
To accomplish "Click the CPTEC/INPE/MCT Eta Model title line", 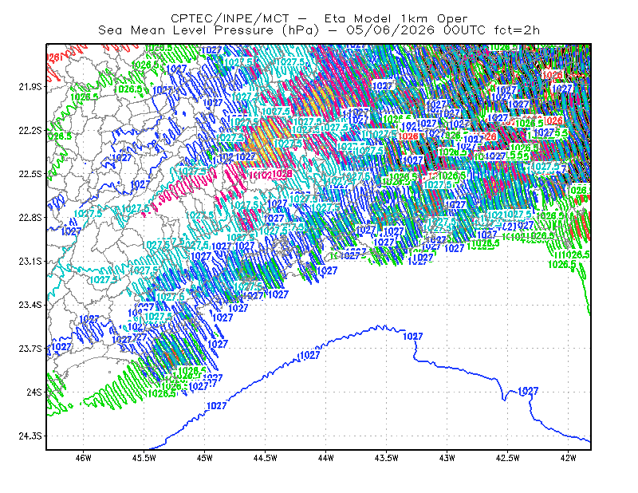I will 319,18.
